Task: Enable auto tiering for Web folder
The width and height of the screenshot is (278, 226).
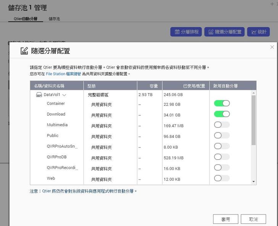Action: point(222,178)
